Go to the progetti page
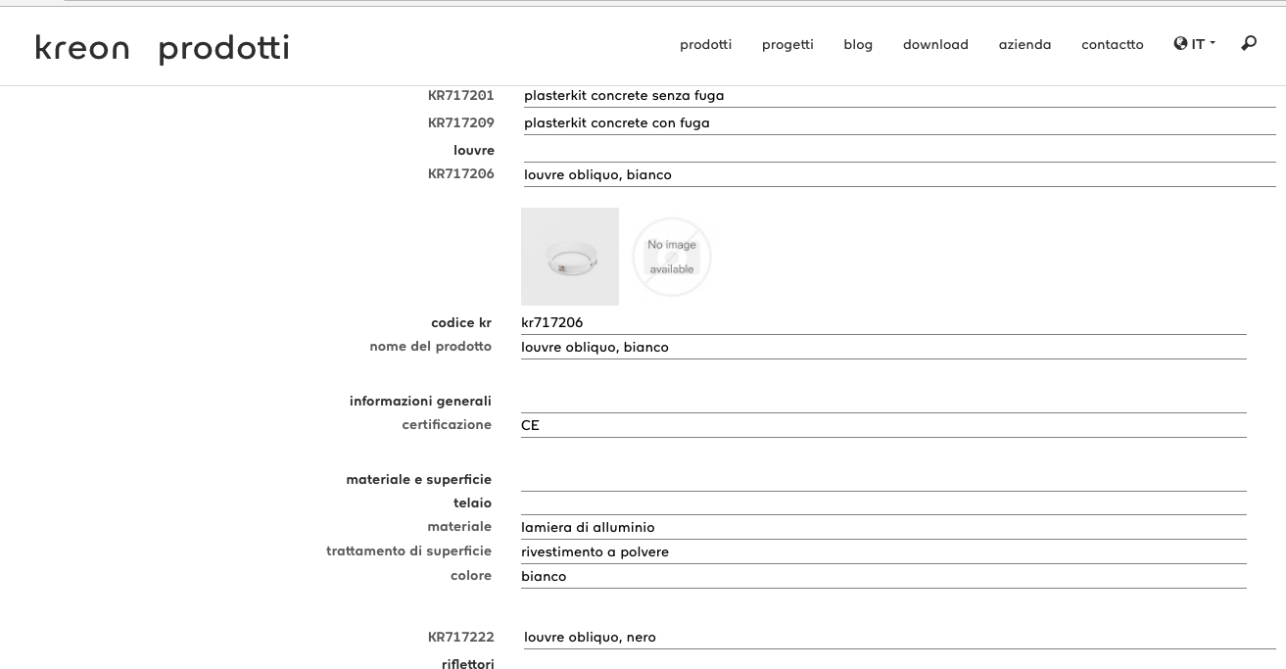Viewport: 1286px width, 669px height. tap(787, 44)
